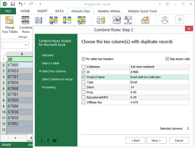195x148 pixels.
Task: Click the 1st row content column header
Action: tap(159, 67)
